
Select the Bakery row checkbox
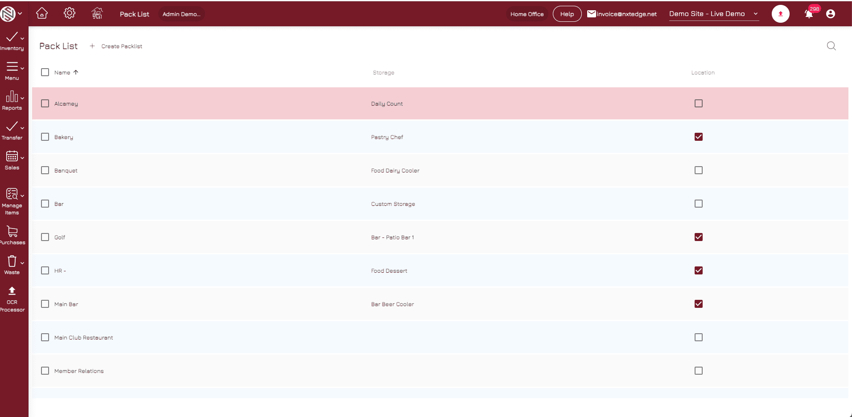point(45,137)
